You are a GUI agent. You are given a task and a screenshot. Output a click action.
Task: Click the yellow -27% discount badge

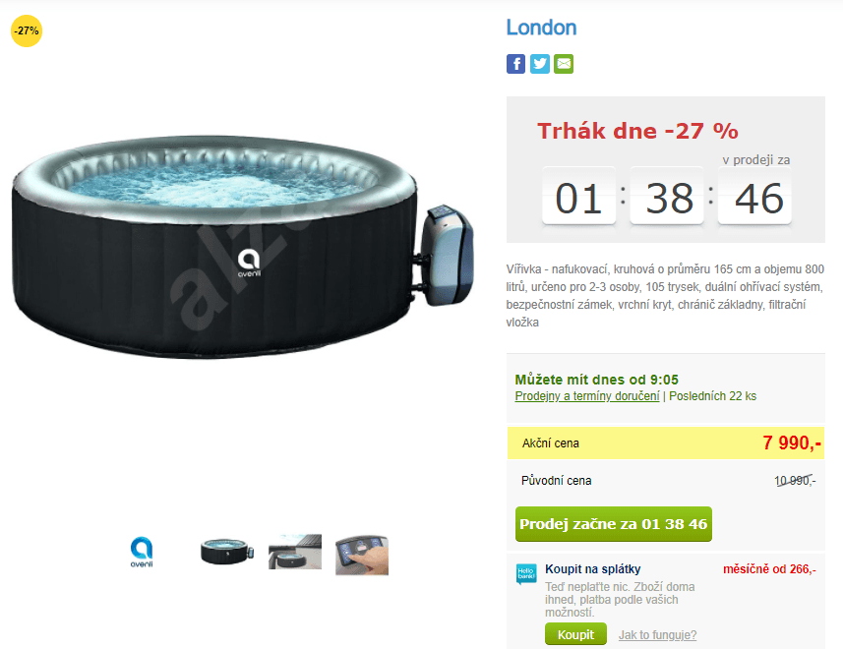click(27, 31)
